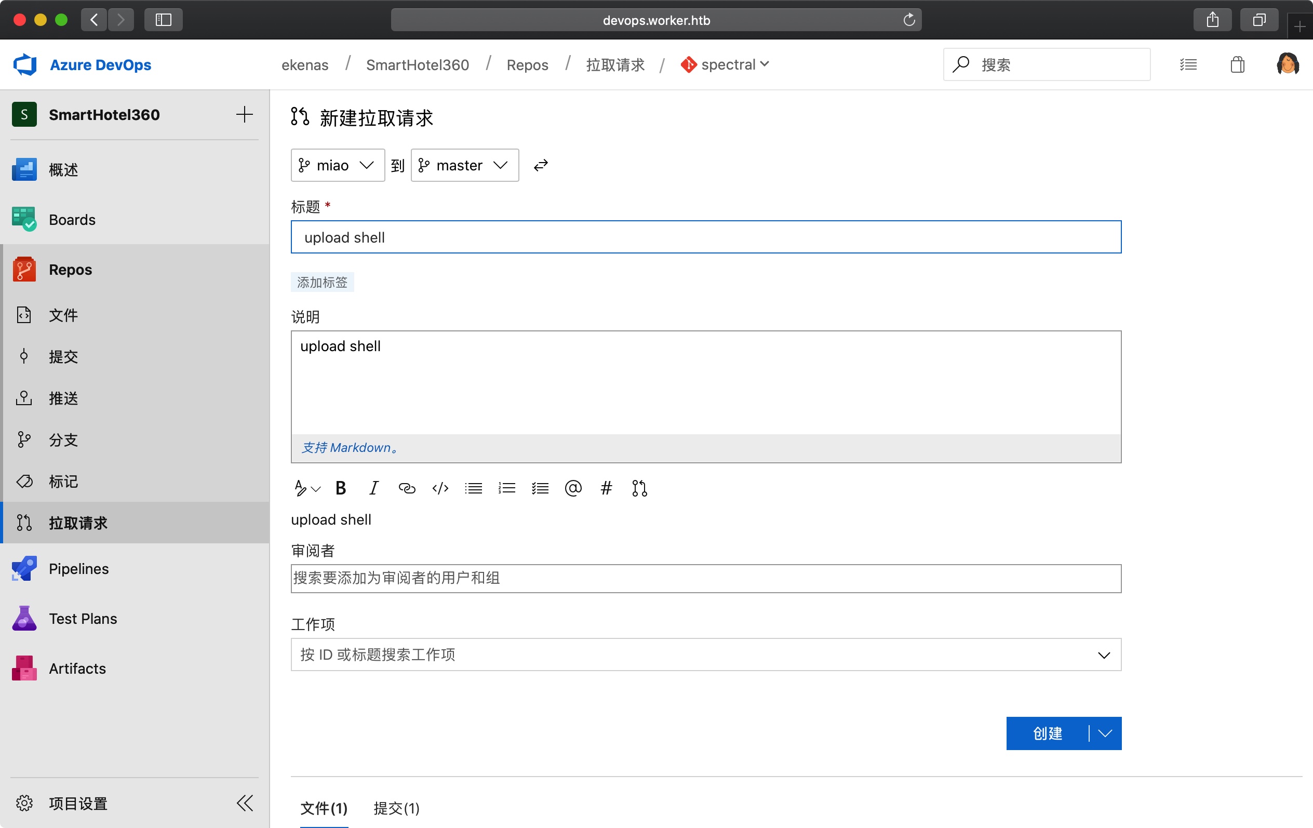Image resolution: width=1313 pixels, height=828 pixels.
Task: Insert a task checklist
Action: pyautogui.click(x=540, y=488)
